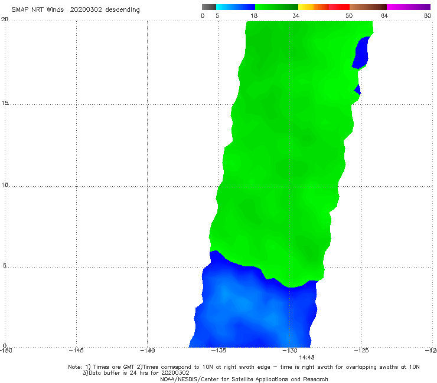Click the longitude '-125' axis label
Viewport: 437px width, 383px height.
(361, 351)
